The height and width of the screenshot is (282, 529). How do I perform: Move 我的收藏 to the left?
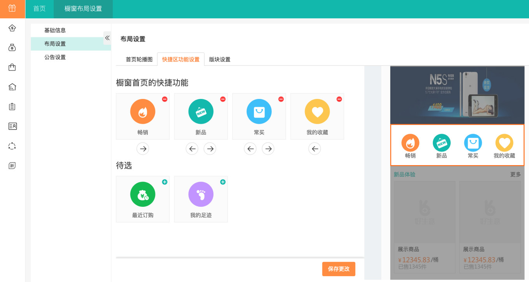[x=315, y=148]
